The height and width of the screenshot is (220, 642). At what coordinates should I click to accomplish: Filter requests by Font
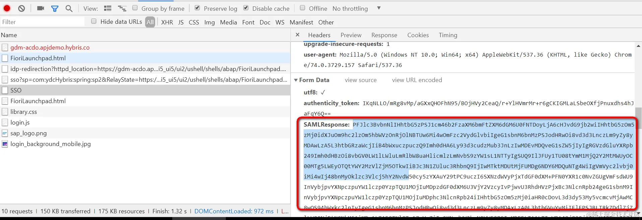click(248, 22)
